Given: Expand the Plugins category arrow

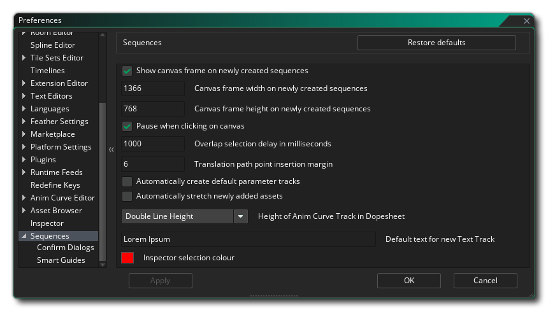Looking at the screenshot, I should pyautogui.click(x=24, y=160).
